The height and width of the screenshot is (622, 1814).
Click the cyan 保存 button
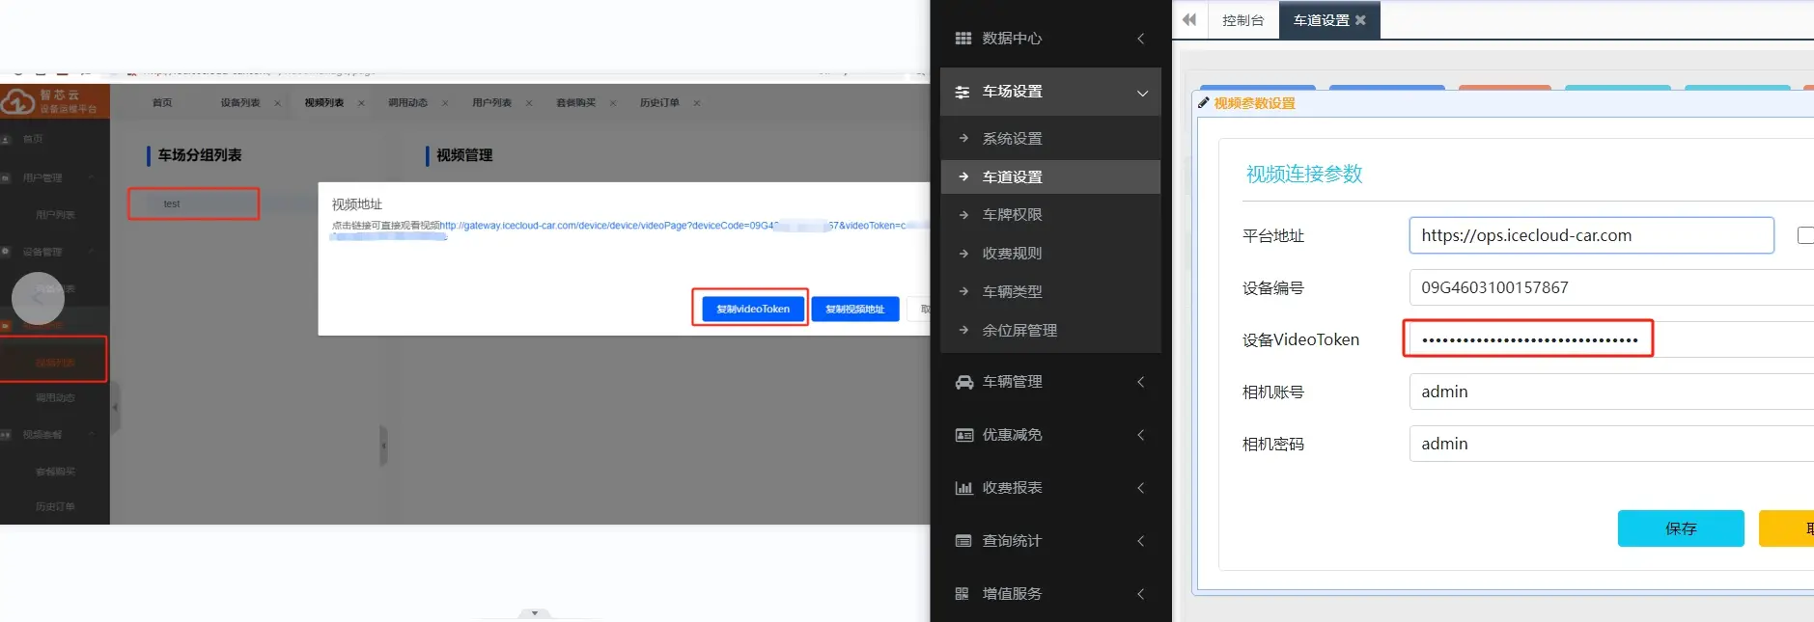point(1681,528)
